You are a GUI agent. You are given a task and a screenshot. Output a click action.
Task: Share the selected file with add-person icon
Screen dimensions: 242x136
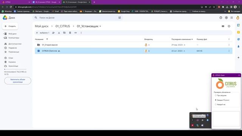pyautogui.click(x=53, y=33)
